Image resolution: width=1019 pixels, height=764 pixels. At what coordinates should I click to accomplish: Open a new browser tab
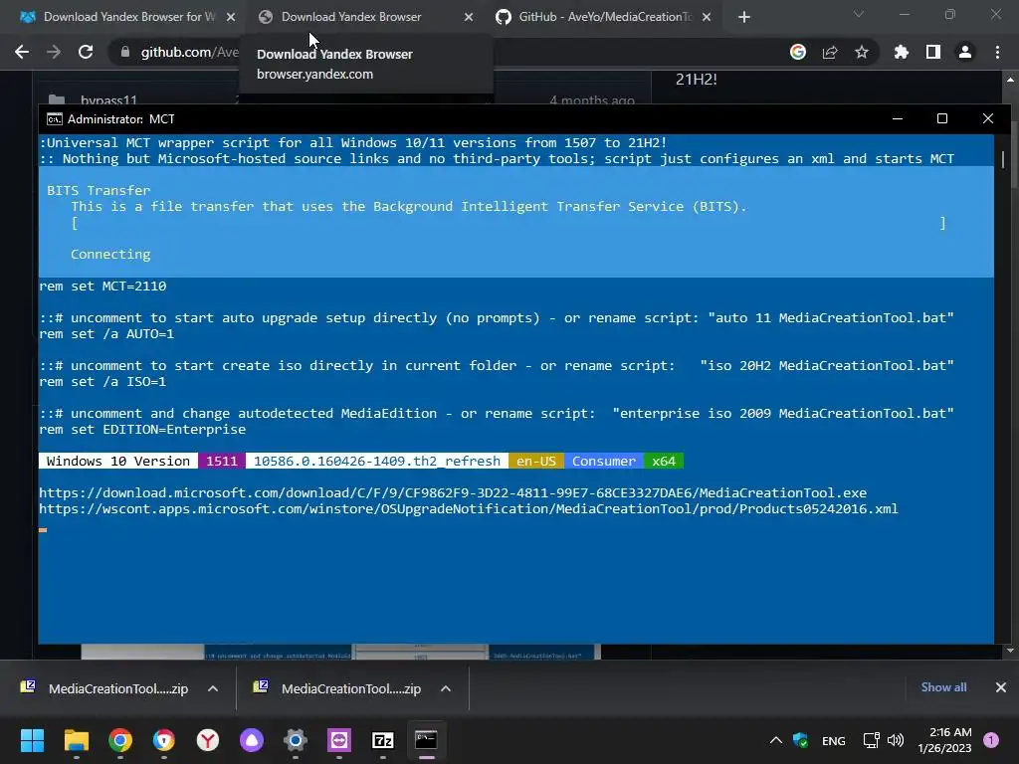pos(744,17)
